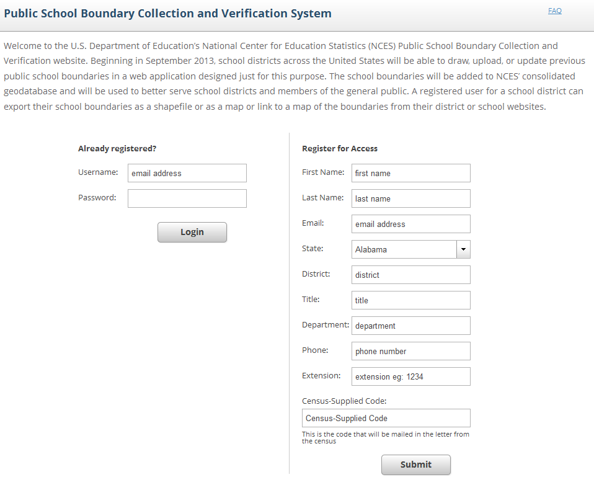The height and width of the screenshot is (485, 594).
Task: Click the Extension input field
Action: 410,376
